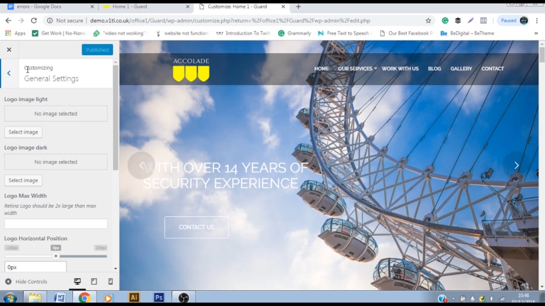This screenshot has width=545, height=306.
Task: Go back from General Settings section
Action: [9, 73]
